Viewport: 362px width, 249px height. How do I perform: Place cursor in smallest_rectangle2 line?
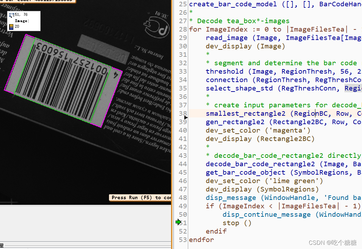click(284, 113)
